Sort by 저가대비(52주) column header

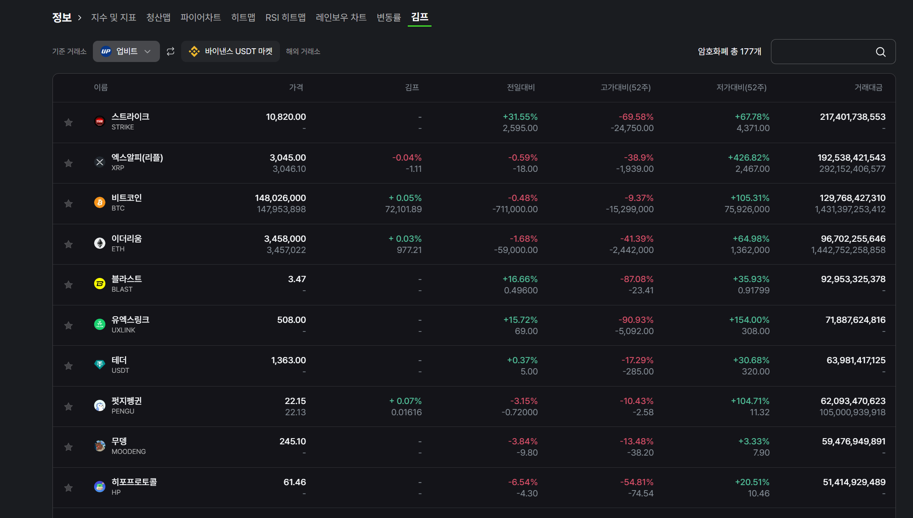pyautogui.click(x=741, y=87)
